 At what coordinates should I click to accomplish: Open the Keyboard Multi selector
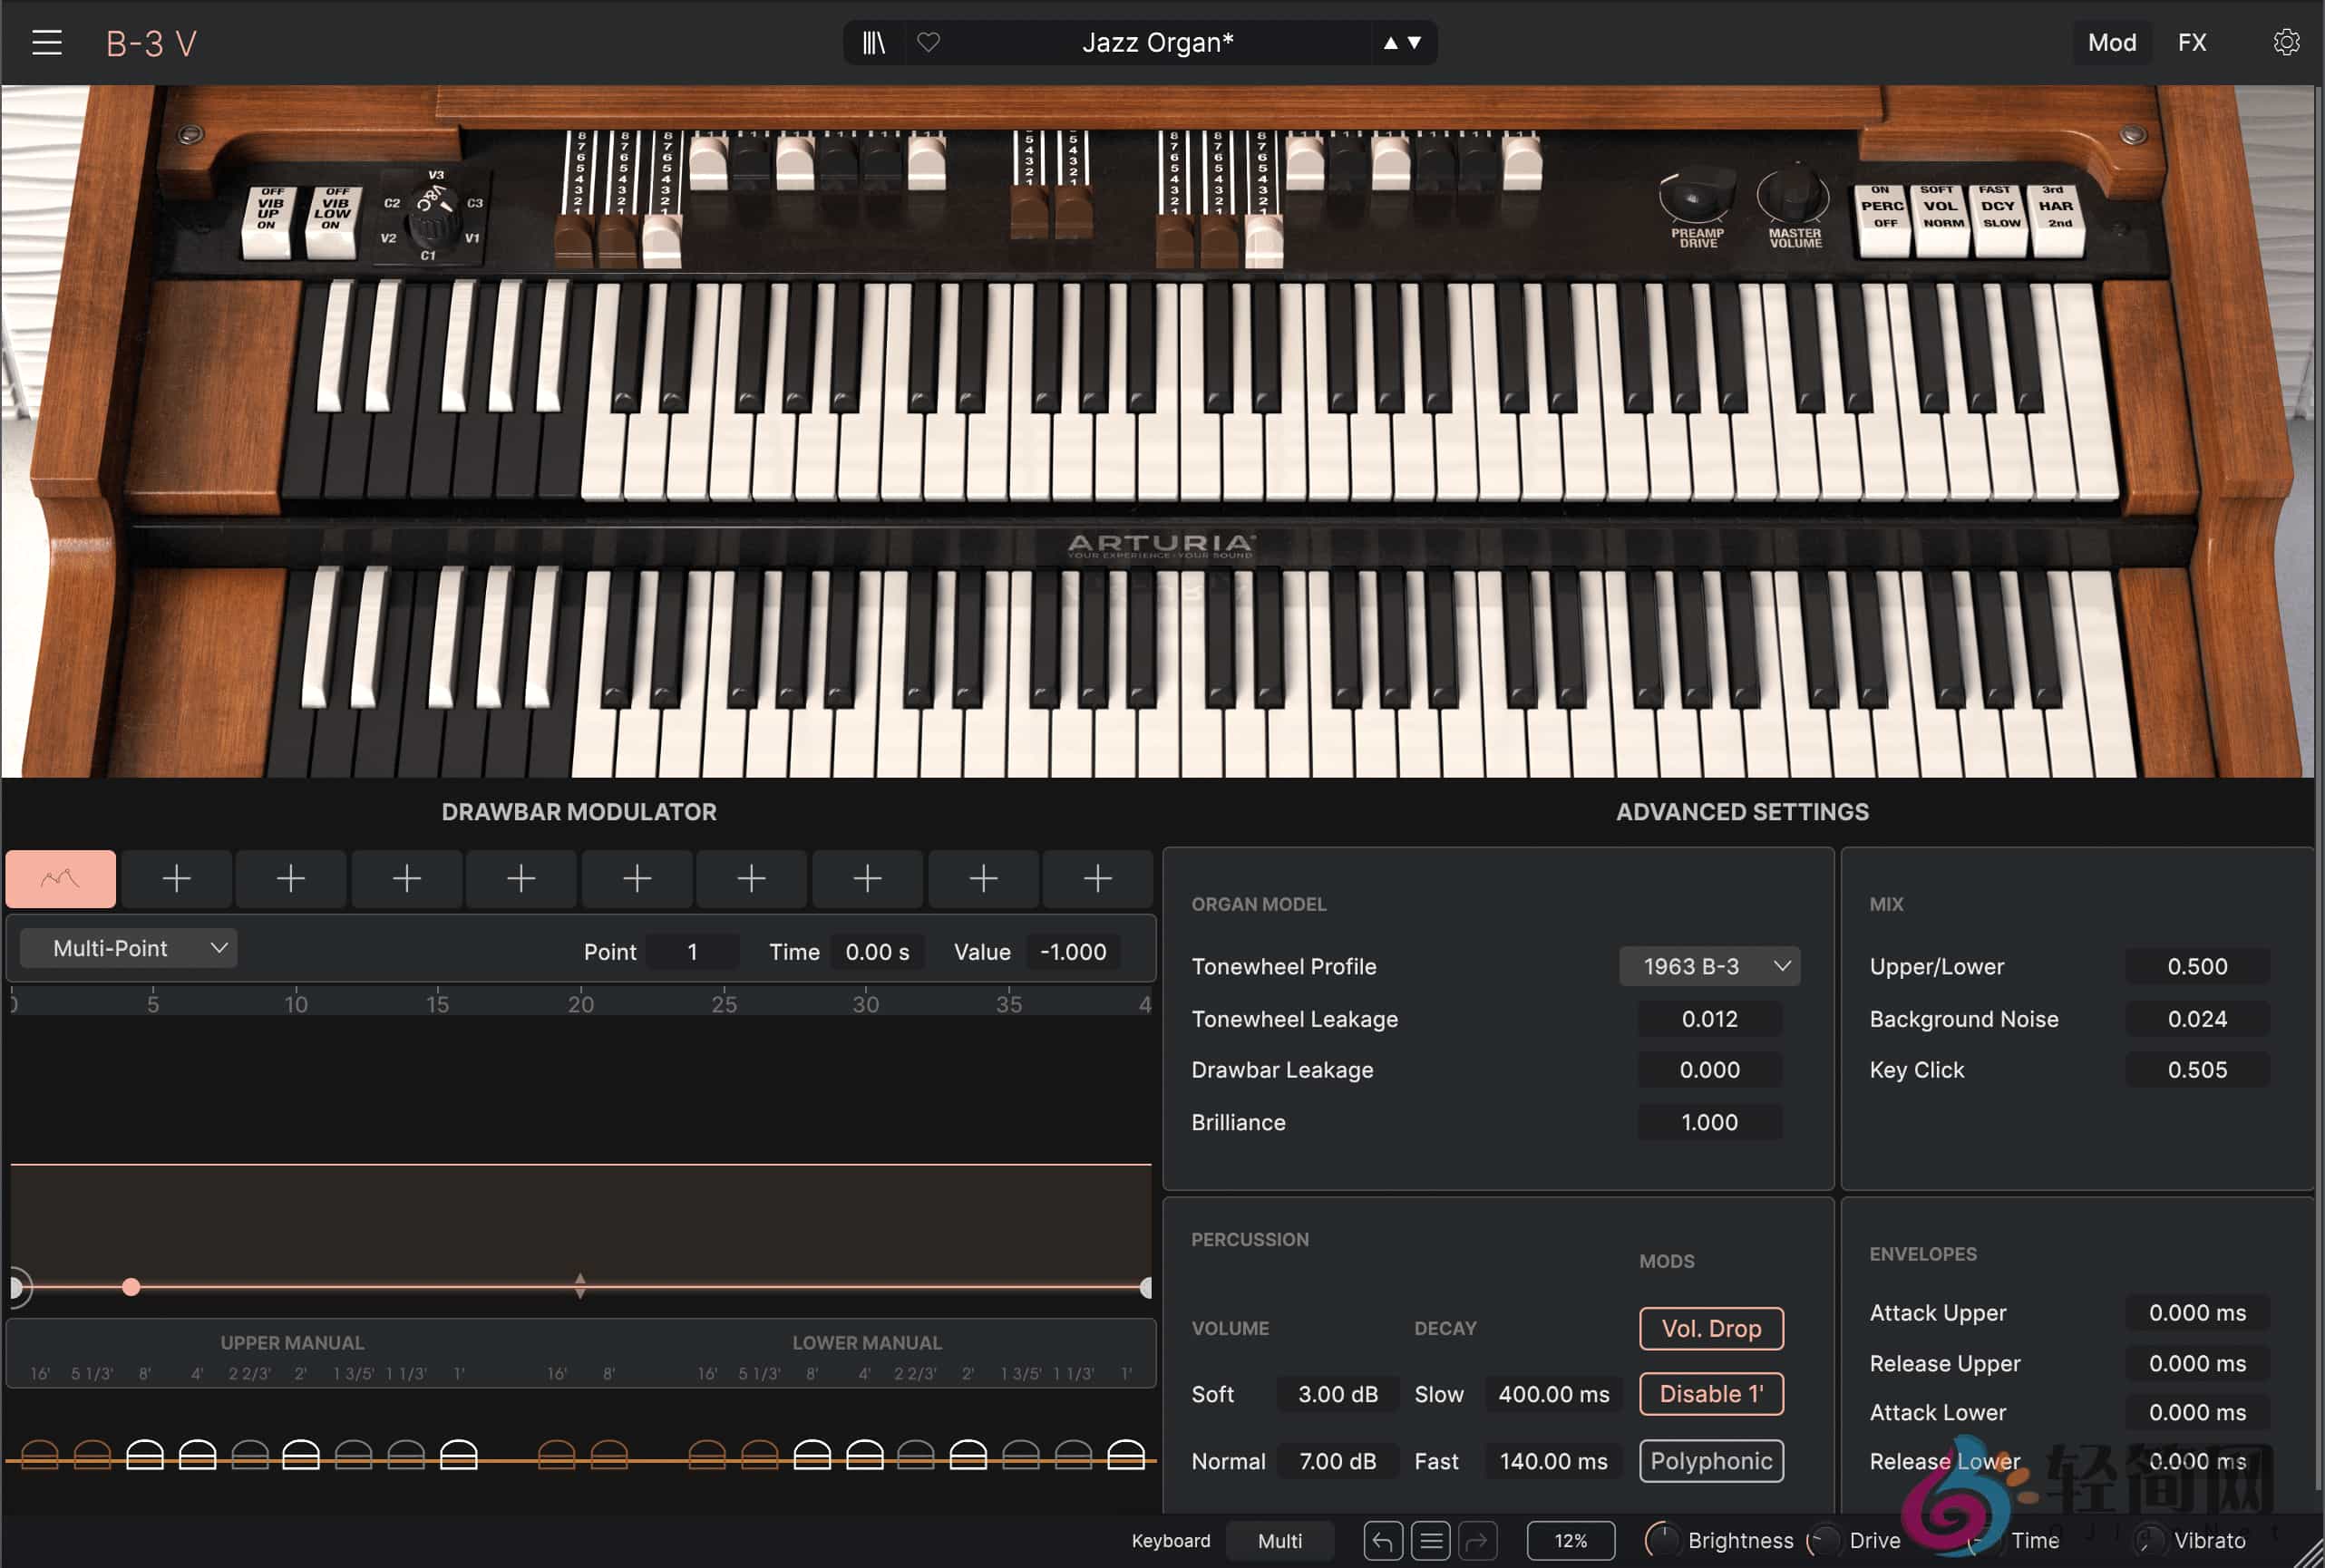[x=1279, y=1541]
